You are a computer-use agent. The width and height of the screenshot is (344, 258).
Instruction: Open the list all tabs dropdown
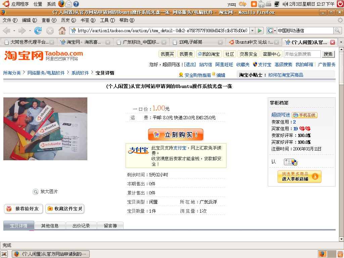click(x=341, y=42)
